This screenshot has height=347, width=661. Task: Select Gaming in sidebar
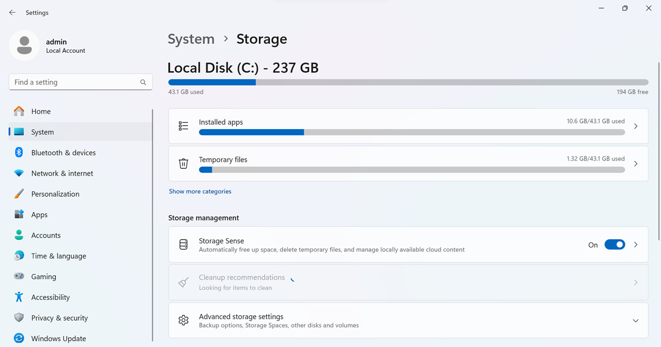(x=81, y=276)
